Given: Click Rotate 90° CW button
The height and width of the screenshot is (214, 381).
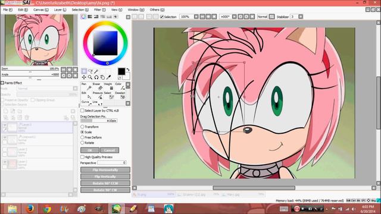Looking at the screenshot, I should 105,190.
